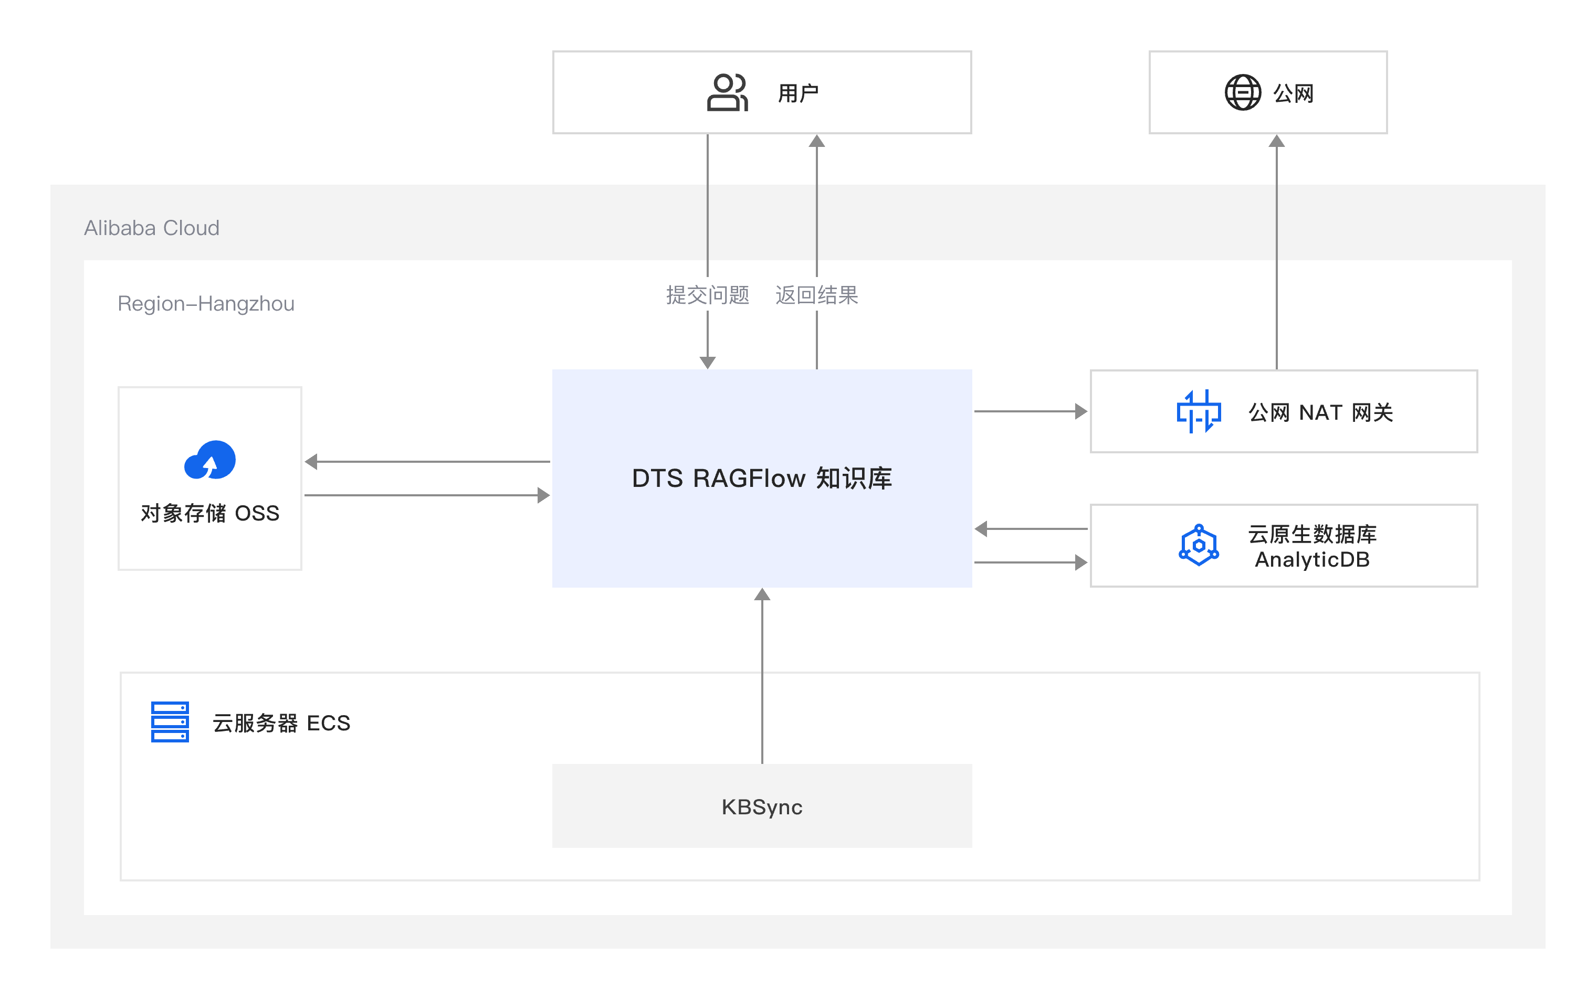Click the 返回结果 arrow label
This screenshot has height=999, width=1596.
click(x=816, y=295)
